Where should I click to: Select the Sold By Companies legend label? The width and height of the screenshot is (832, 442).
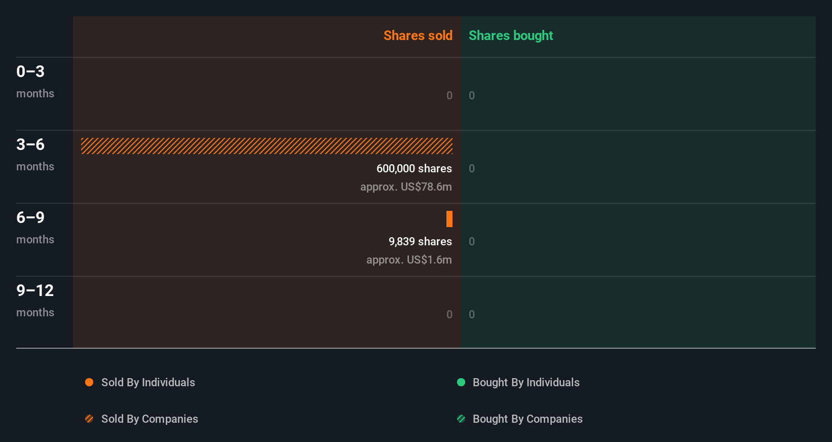149,419
